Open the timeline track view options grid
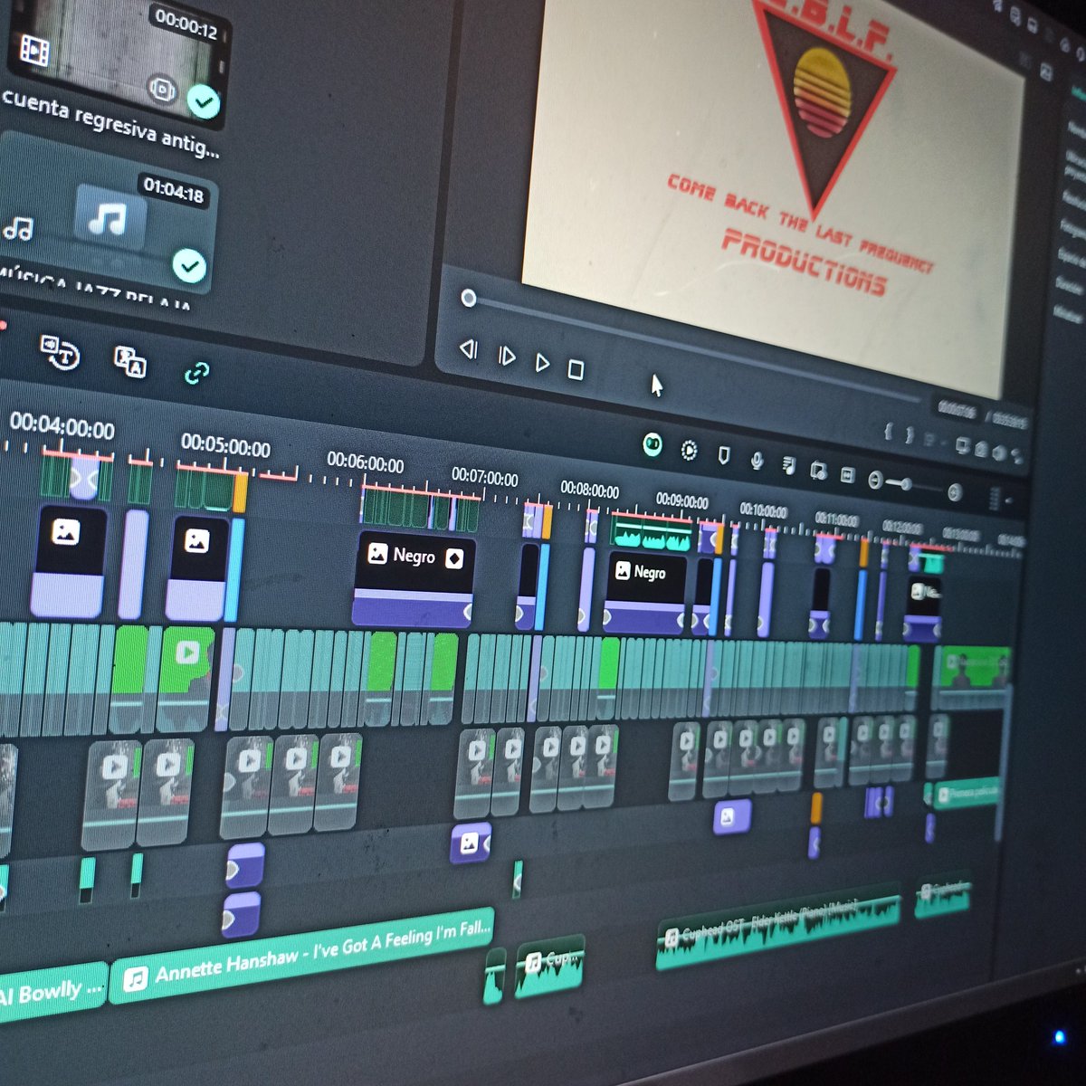1086x1086 pixels. tap(995, 499)
